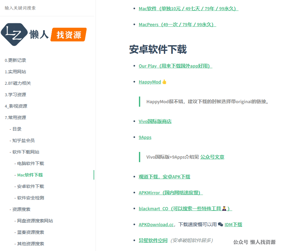The image size is (282, 251).
Task: Click the thumbs-up emoji beside HappyMod
Action: (164, 82)
